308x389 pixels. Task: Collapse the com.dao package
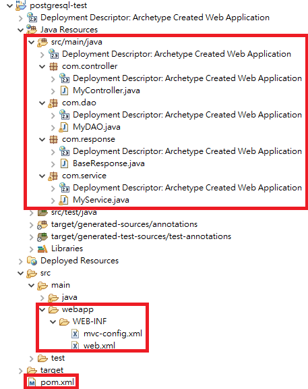coord(42,103)
